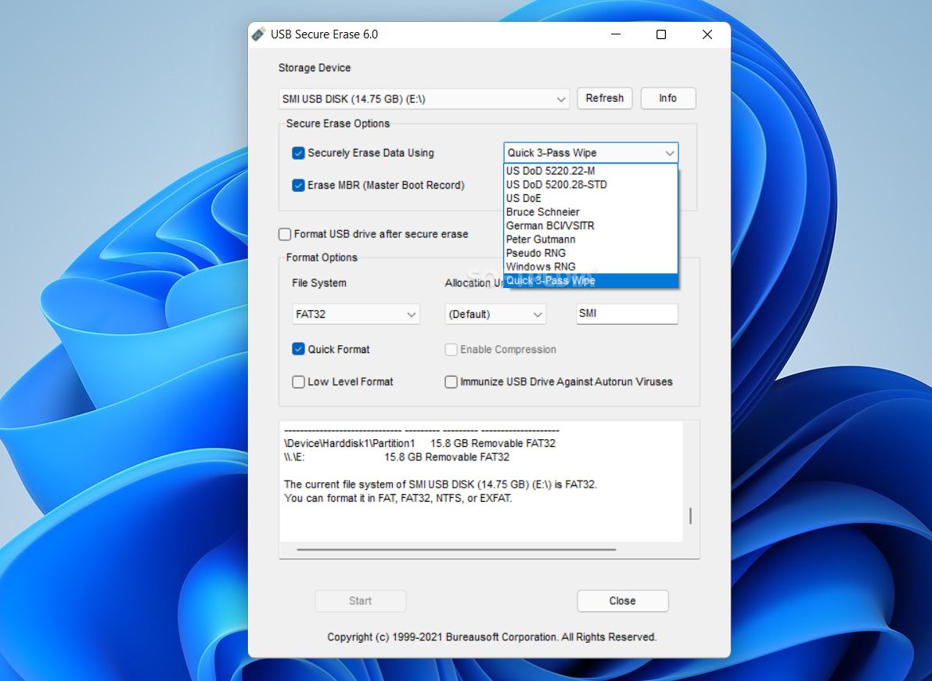Click the Refresh button
Viewport: 932px width, 681px height.
pyautogui.click(x=604, y=98)
